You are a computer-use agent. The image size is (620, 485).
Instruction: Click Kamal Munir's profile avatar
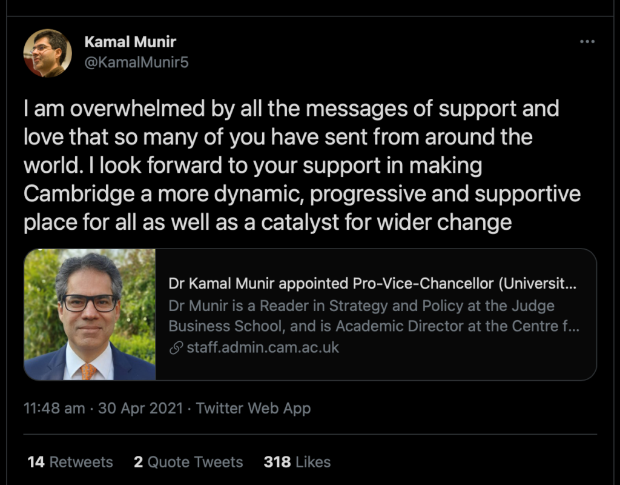[x=47, y=53]
